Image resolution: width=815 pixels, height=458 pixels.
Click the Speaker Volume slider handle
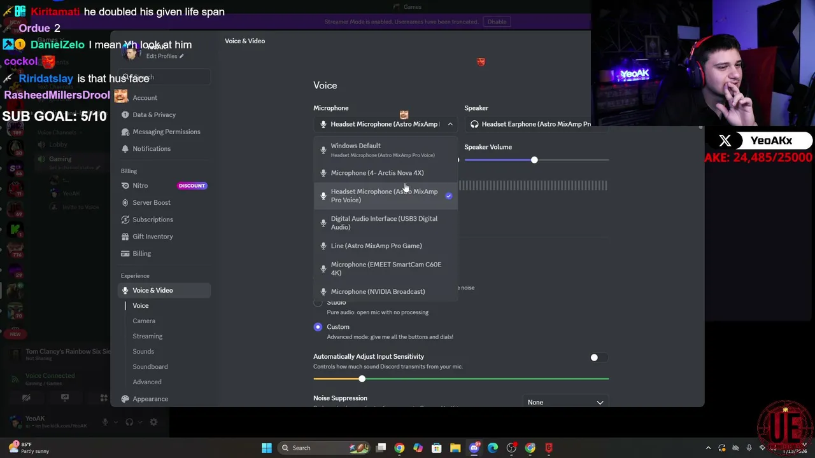tap(534, 160)
